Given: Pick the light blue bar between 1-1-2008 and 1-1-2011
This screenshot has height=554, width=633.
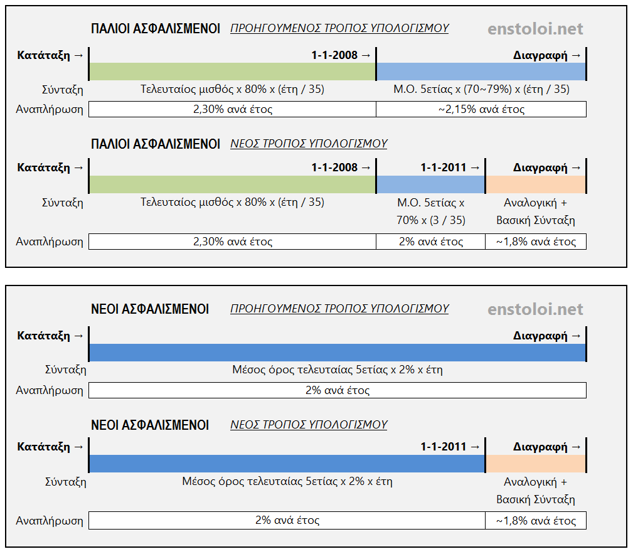Looking at the screenshot, I should (430, 184).
